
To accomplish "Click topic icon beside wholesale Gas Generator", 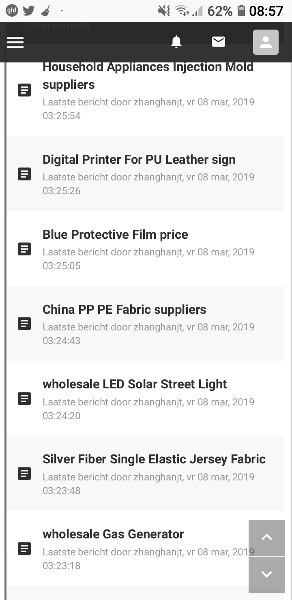I will 24,549.
